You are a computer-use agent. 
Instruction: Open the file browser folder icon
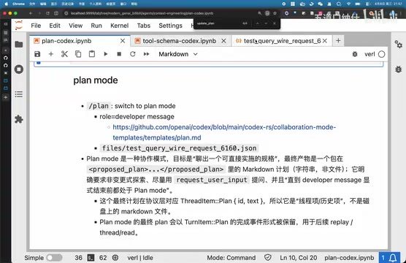pyautogui.click(x=19, y=45)
